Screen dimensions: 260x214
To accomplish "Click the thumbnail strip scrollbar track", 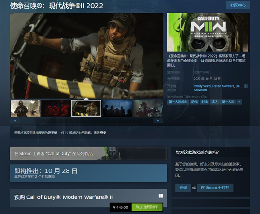I will pos(87,121).
